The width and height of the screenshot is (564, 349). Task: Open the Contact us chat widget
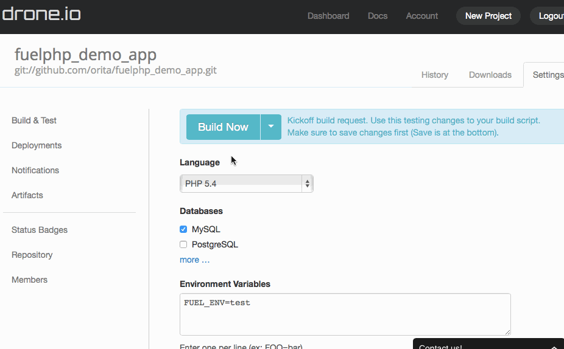[488, 344]
